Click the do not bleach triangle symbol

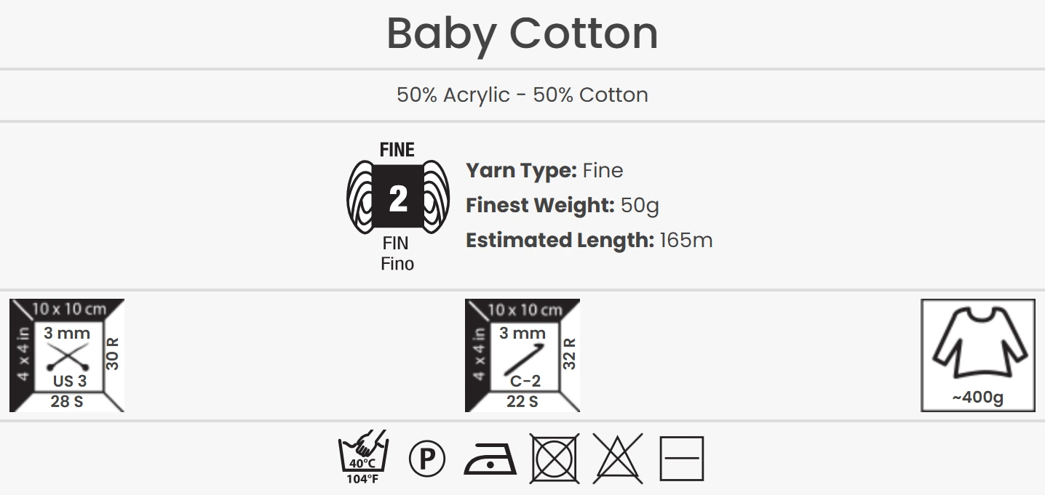[618, 458]
